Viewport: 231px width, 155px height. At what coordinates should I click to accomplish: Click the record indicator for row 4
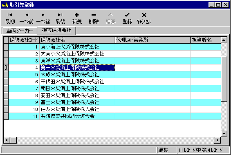coord(6,68)
